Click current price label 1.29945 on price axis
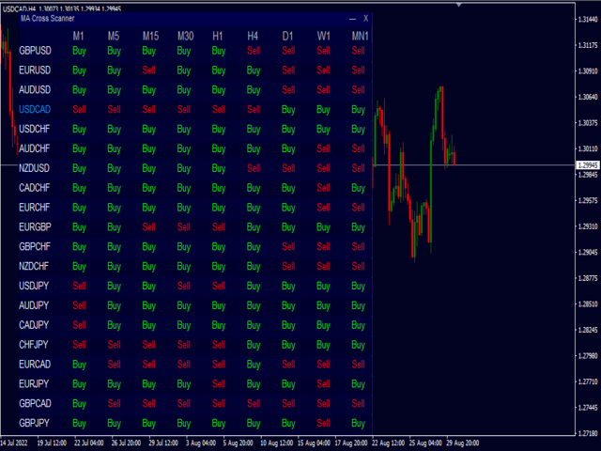Image resolution: width=601 pixels, height=451 pixels. pos(588,165)
